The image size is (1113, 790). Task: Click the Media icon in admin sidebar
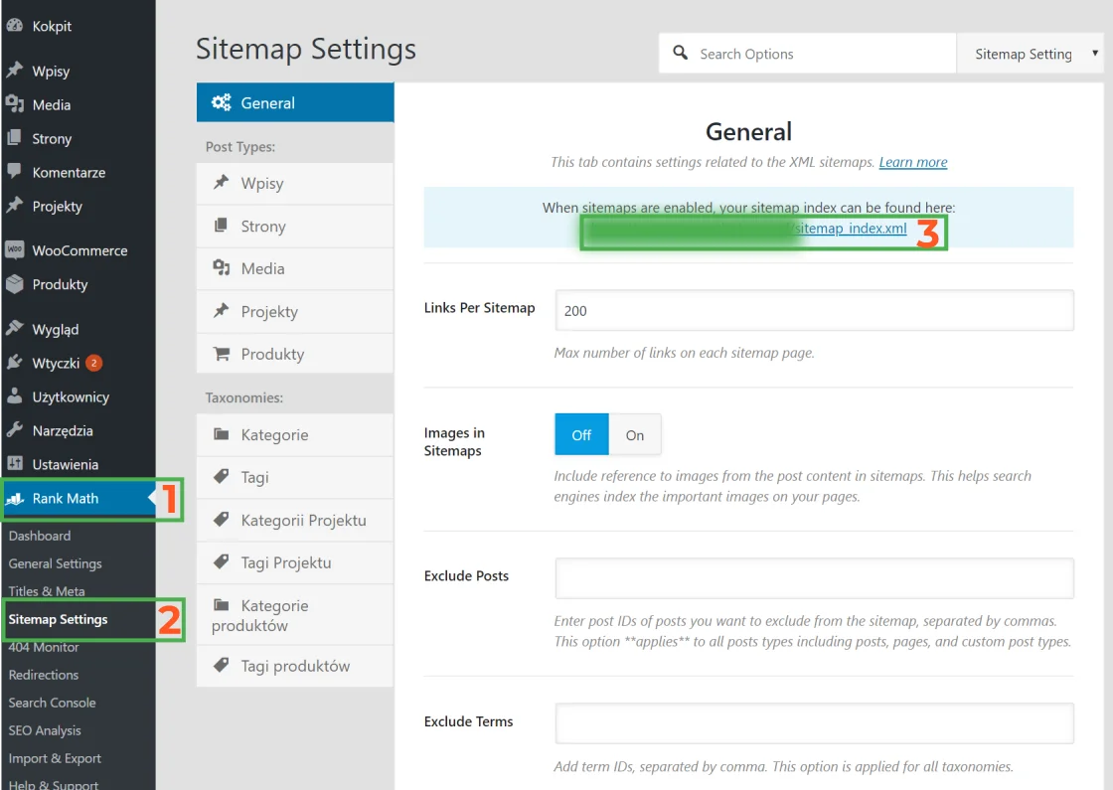pos(14,103)
